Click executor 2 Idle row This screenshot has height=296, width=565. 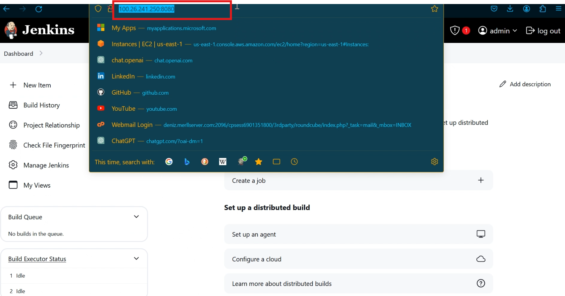(74, 291)
